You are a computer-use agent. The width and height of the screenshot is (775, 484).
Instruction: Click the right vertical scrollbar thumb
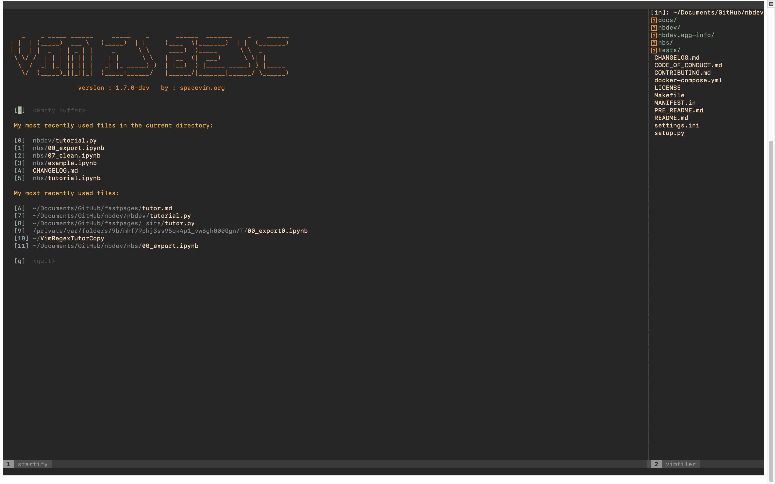pyautogui.click(x=771, y=311)
